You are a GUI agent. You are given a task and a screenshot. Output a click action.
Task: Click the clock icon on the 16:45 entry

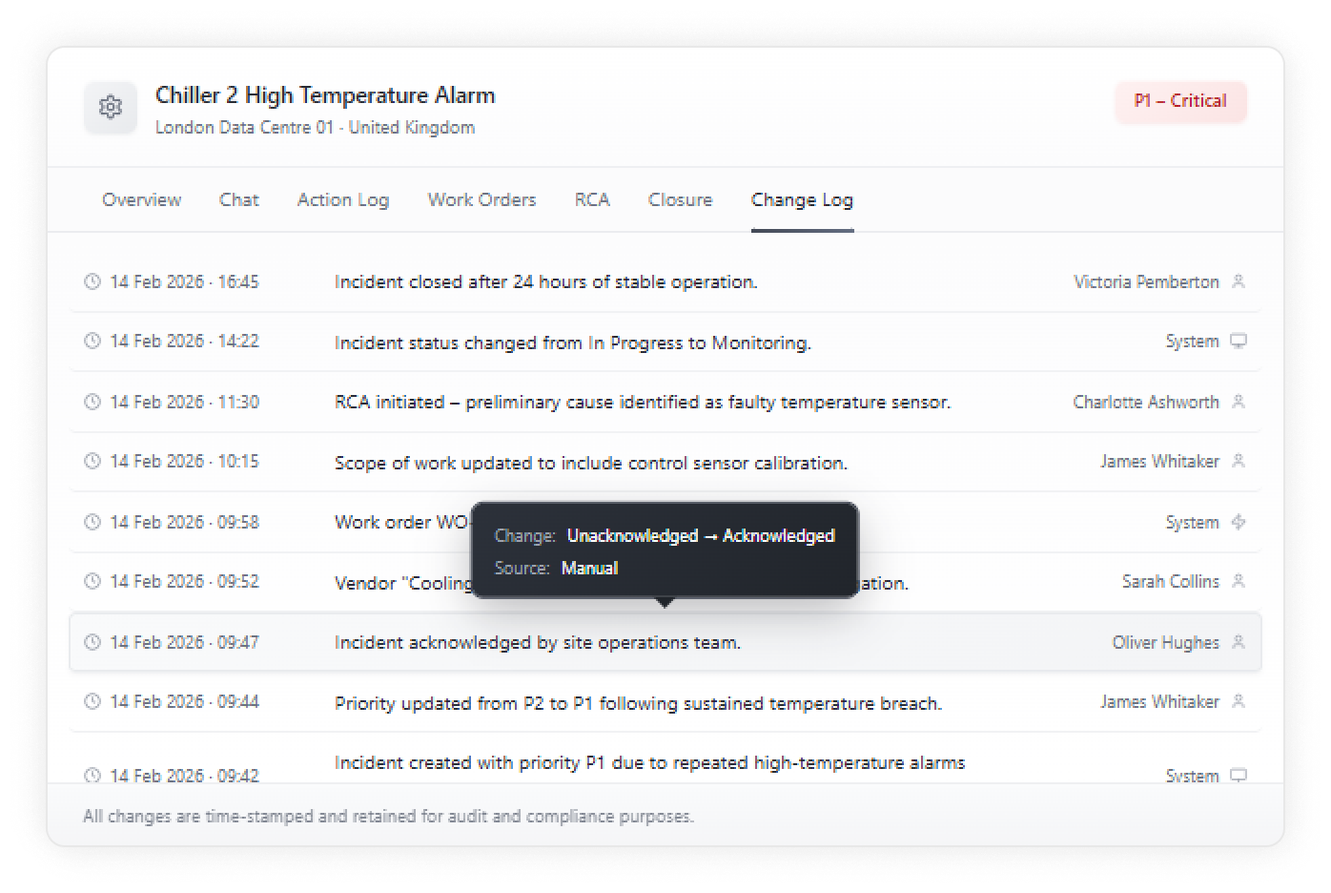[92, 281]
